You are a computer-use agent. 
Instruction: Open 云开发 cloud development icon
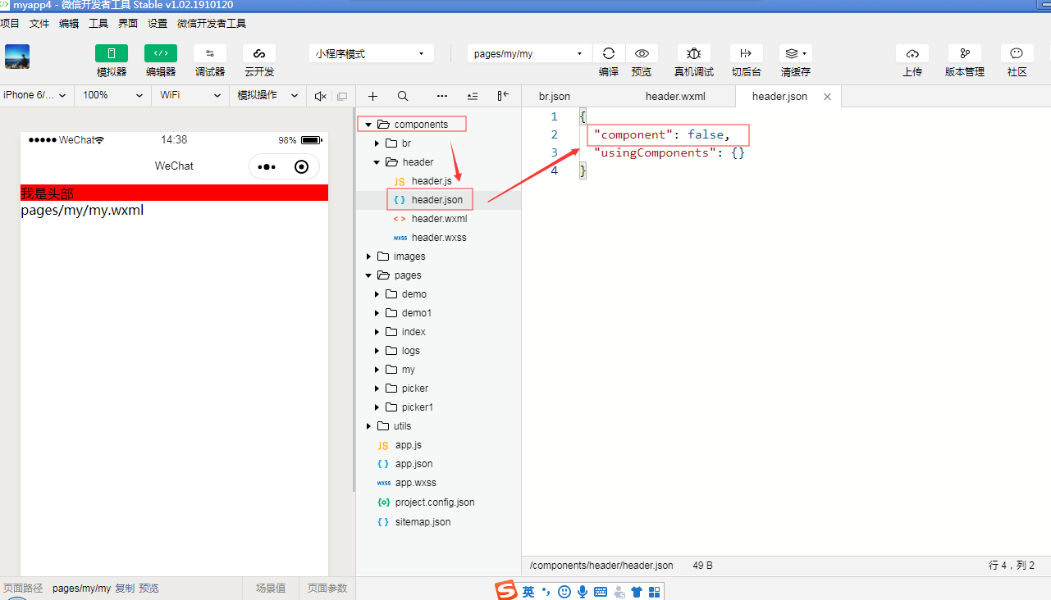(x=259, y=53)
